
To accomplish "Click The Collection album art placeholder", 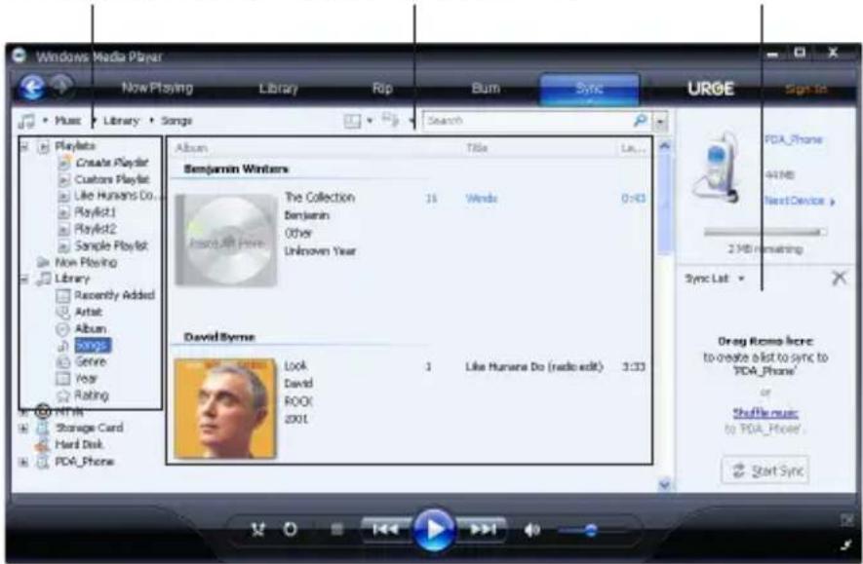I will (x=225, y=241).
